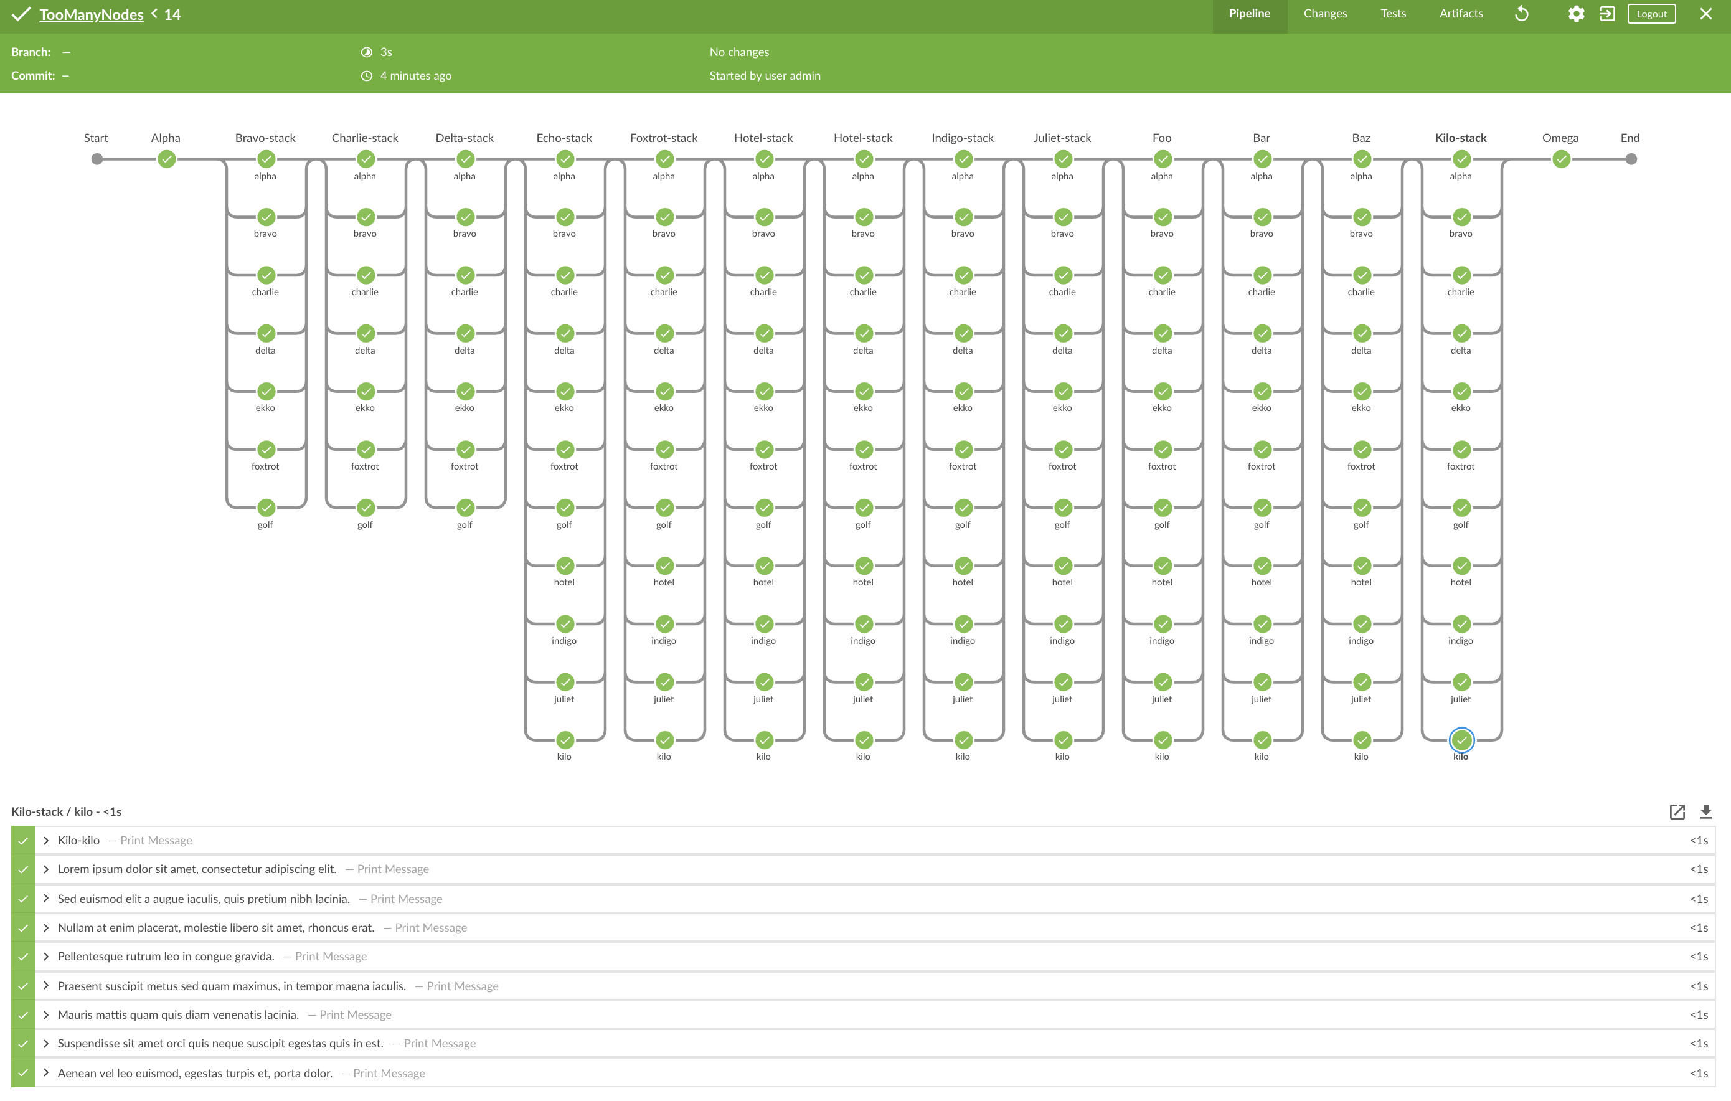Select the Omega stage node
The width and height of the screenshot is (1731, 1101).
tap(1560, 159)
